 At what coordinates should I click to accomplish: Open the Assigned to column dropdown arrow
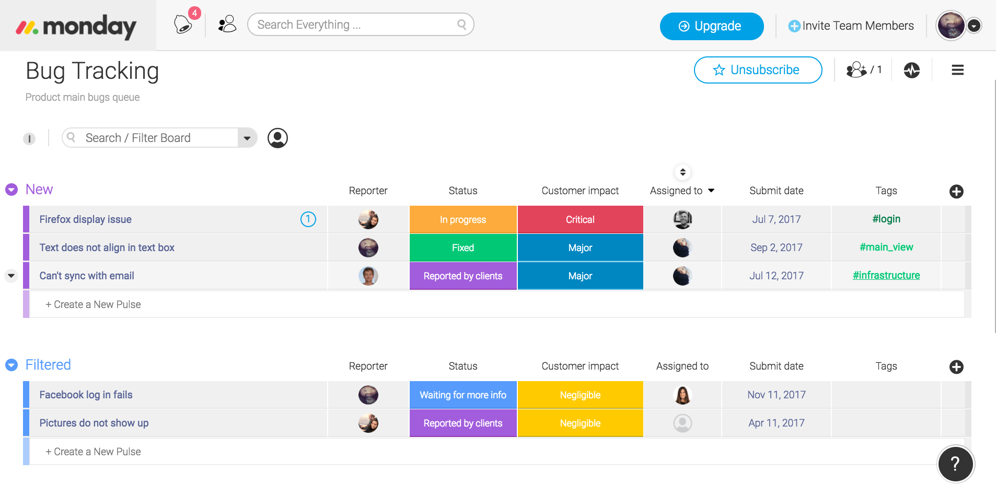pyautogui.click(x=711, y=191)
